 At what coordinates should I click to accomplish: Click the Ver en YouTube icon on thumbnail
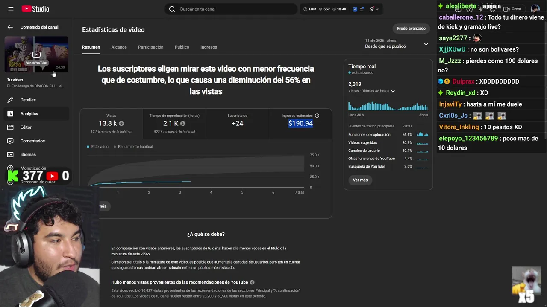tap(36, 55)
